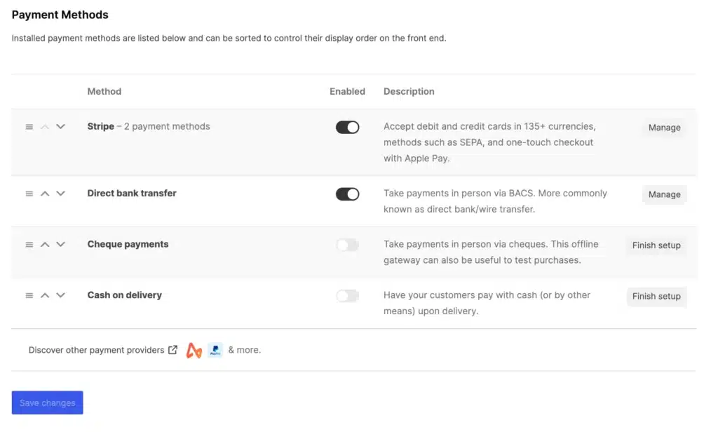Screen dimensions: 718x432
Task: Open Manage for the Stripe payment method
Action: pyautogui.click(x=663, y=127)
